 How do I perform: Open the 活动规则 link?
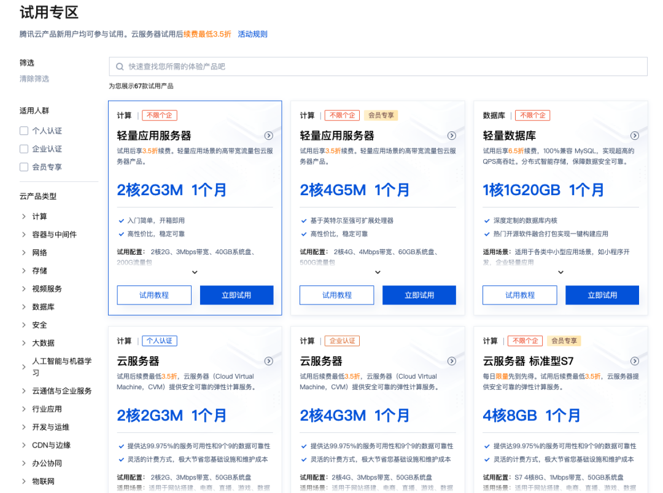point(252,34)
